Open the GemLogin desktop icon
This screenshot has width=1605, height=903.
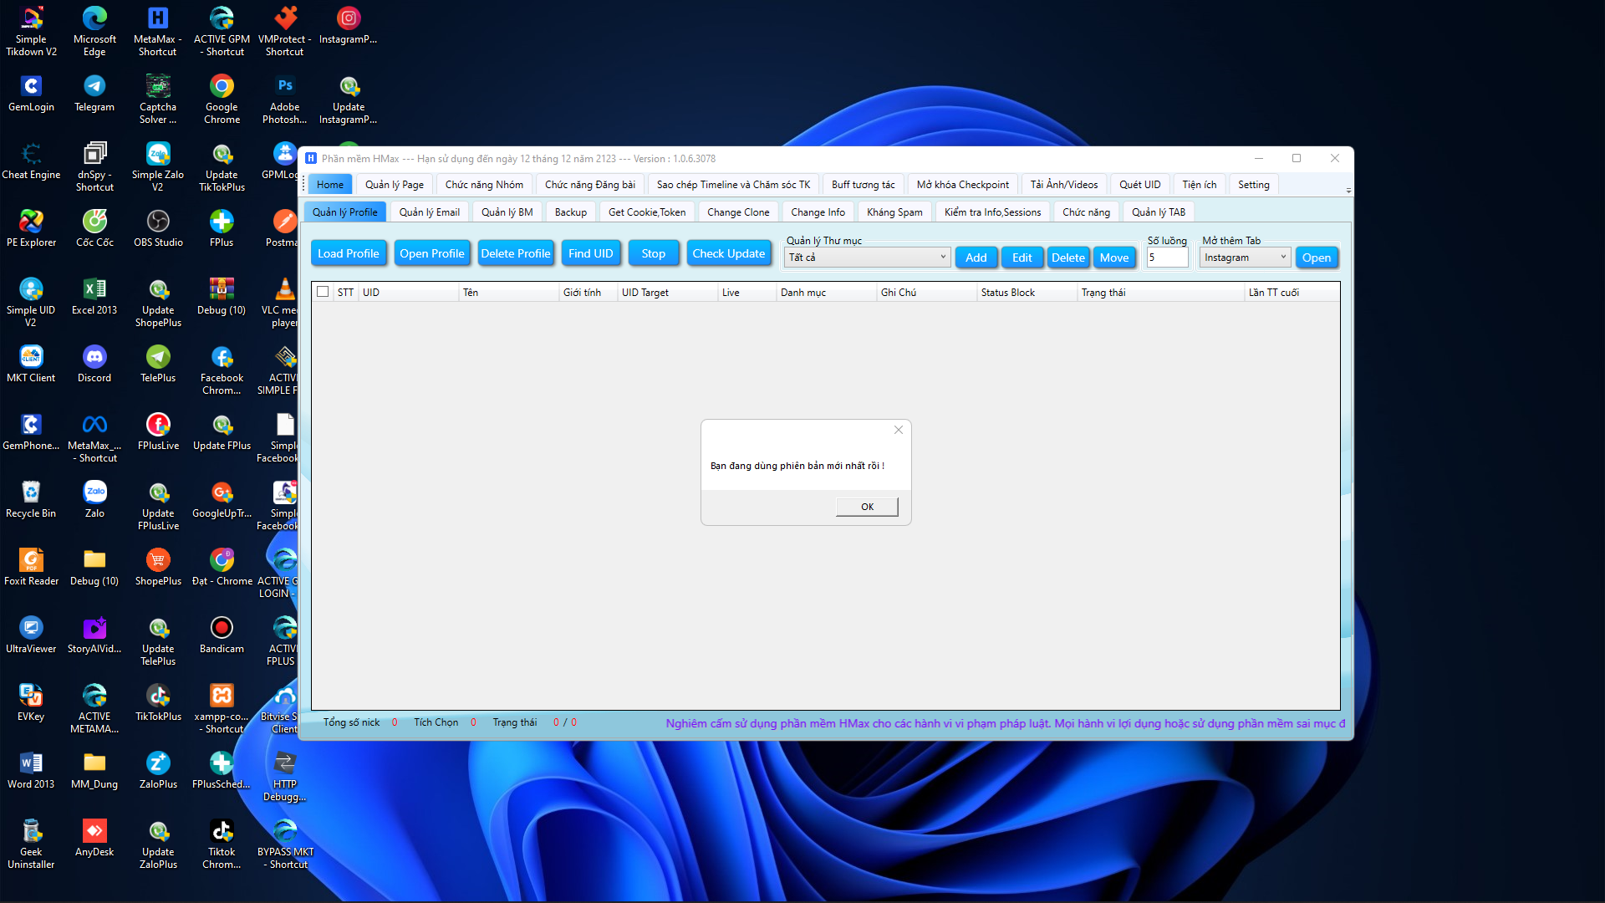[31, 92]
